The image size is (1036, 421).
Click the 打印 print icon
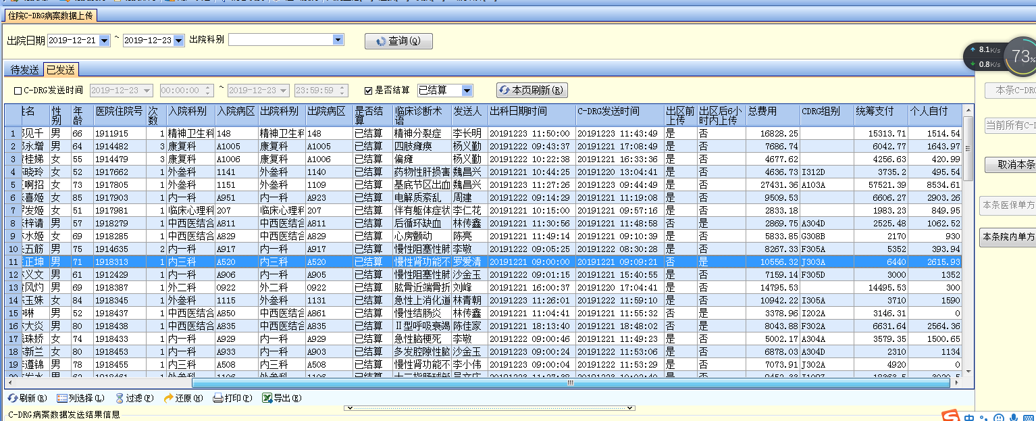point(218,399)
